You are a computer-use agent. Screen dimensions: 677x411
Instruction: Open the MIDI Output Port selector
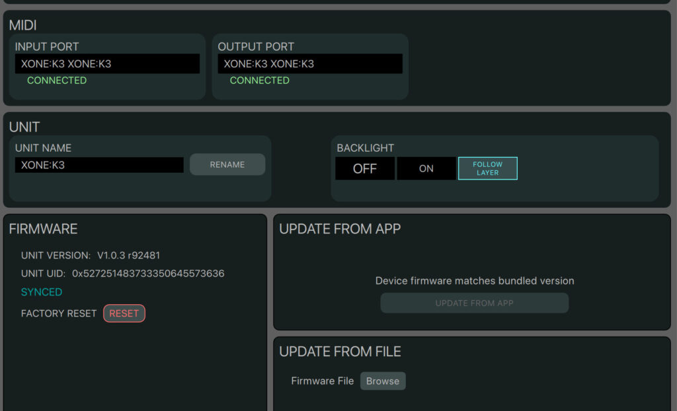[309, 64]
